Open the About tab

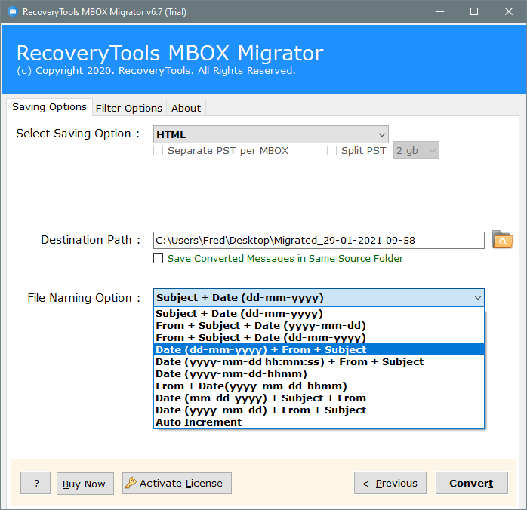[186, 108]
